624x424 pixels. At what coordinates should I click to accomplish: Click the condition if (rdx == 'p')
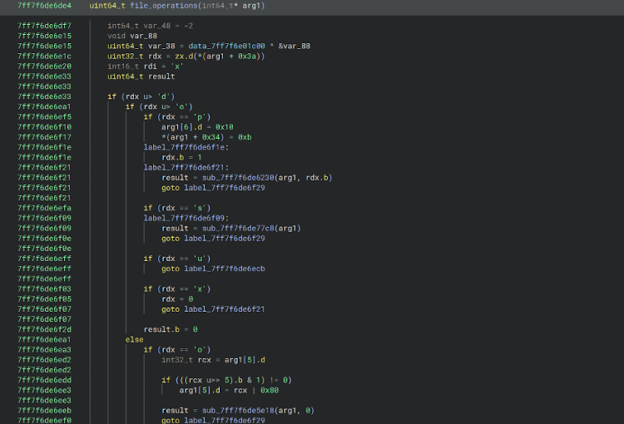177,117
